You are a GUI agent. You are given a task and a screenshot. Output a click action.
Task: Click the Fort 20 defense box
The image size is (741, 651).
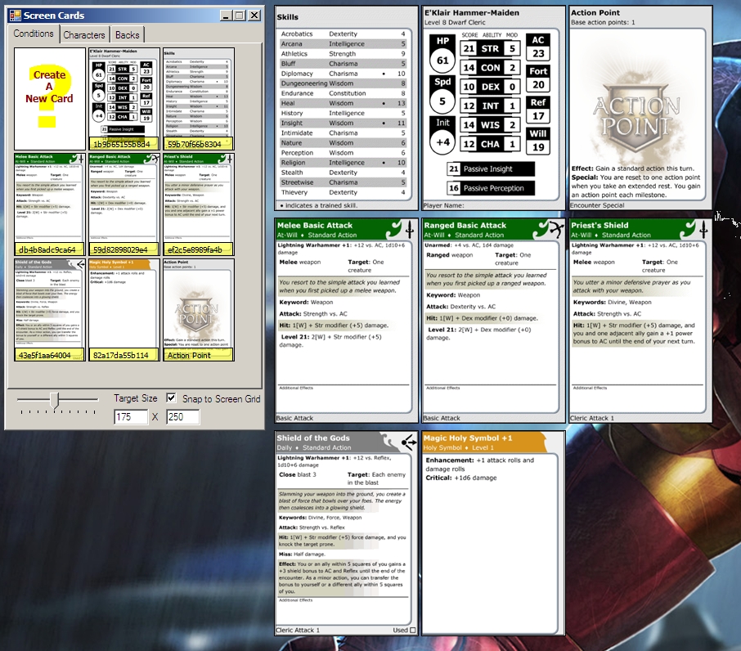(x=538, y=79)
